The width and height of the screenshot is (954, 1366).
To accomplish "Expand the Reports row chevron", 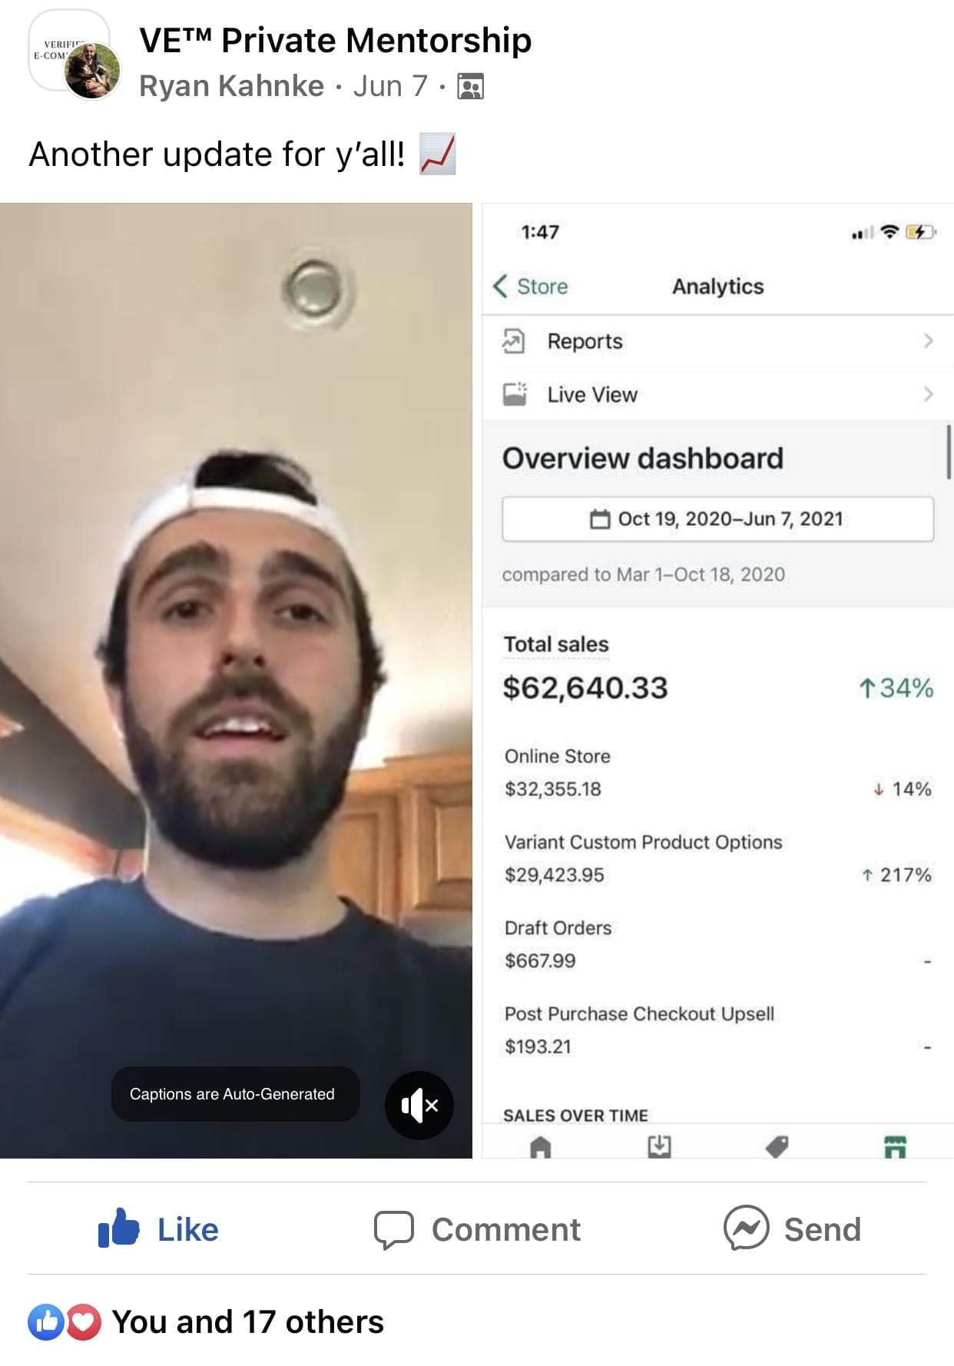I will coord(928,340).
